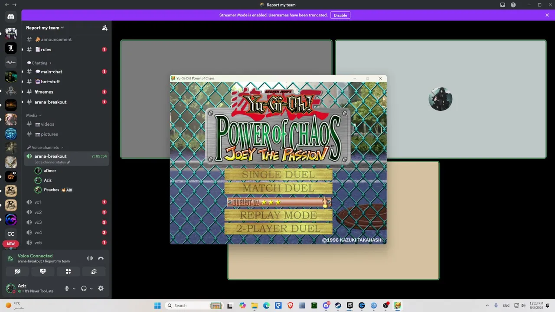Open Brave browser from the taskbar

tap(290, 305)
